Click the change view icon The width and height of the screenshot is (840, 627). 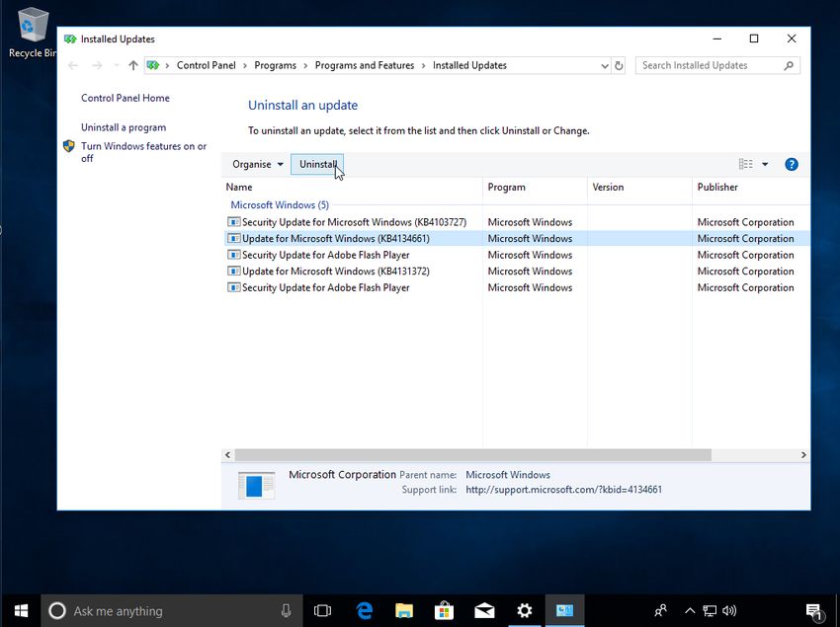(746, 164)
